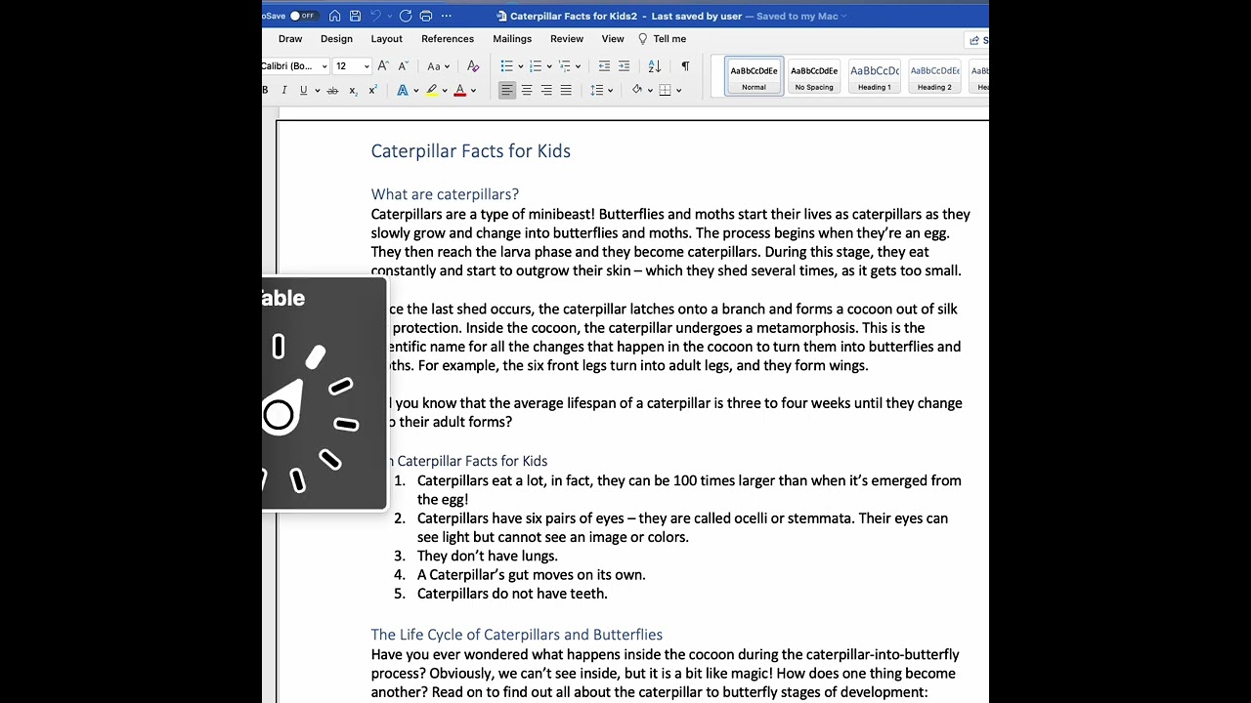Sort text A to Z
Viewport: 1251px width, 703px height.
(x=655, y=66)
